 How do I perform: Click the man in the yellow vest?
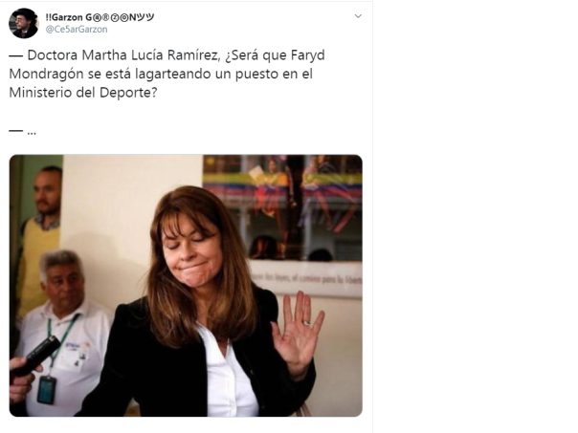(41, 239)
